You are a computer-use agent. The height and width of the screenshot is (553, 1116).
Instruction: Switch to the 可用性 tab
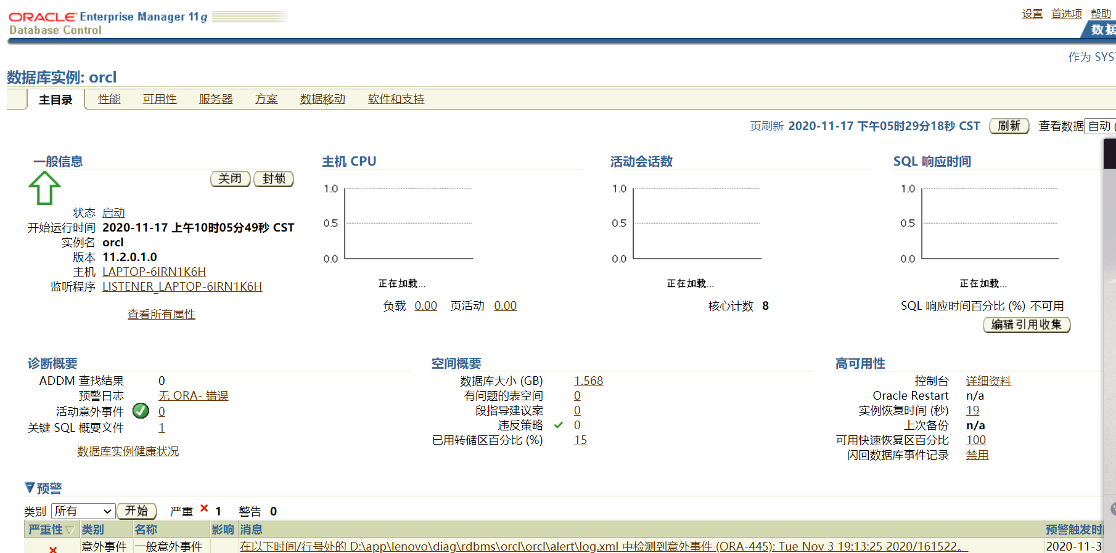[160, 99]
